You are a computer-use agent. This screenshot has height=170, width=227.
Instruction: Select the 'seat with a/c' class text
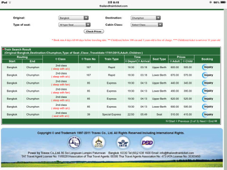tap(61, 116)
